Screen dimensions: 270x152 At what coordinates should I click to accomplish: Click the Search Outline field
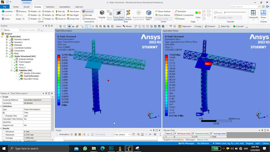pyautogui.click(x=29, y=30)
